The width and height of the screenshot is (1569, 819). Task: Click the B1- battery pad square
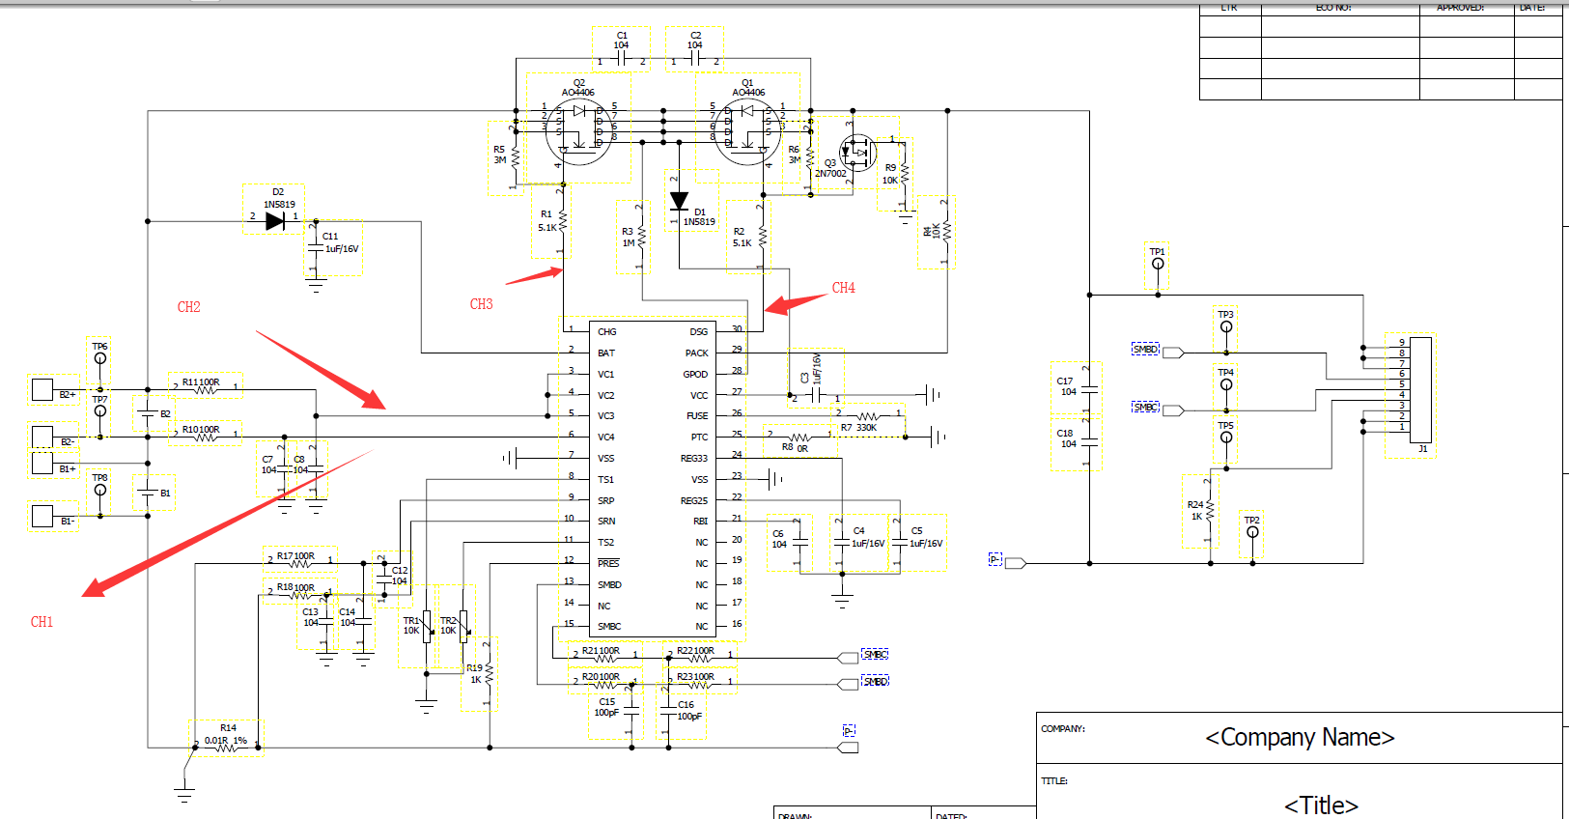42,516
